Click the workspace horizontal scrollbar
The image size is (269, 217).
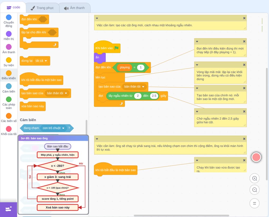[x=181, y=215]
